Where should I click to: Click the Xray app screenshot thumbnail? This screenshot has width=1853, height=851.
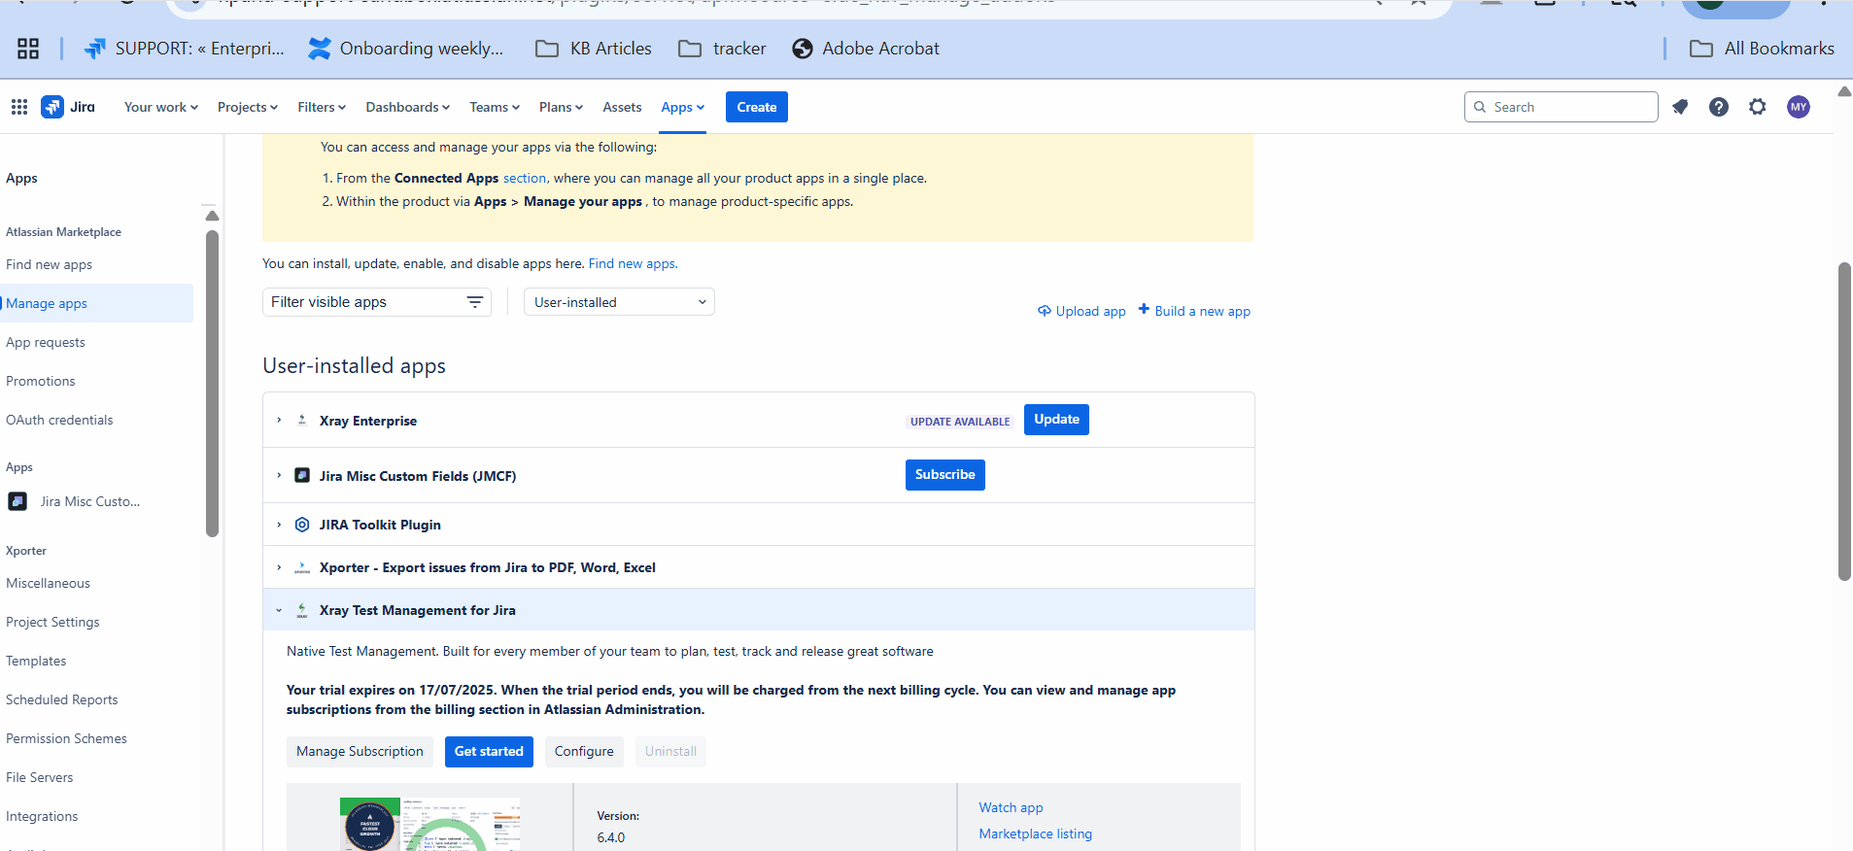[429, 824]
